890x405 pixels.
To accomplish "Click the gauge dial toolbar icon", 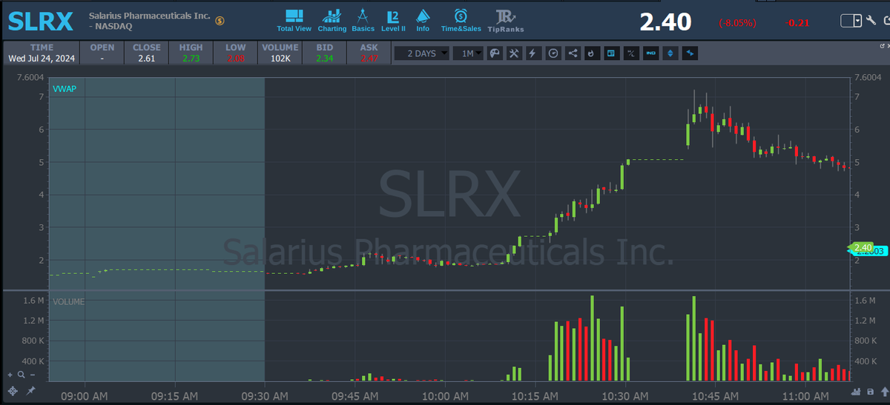I will [553, 53].
